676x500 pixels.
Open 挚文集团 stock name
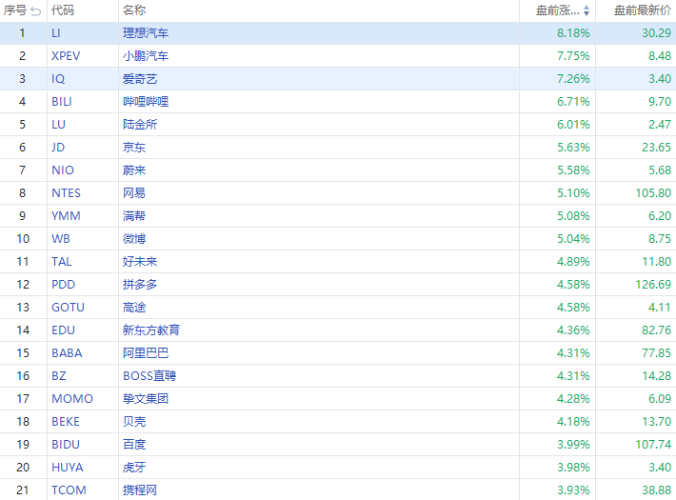[146, 399]
